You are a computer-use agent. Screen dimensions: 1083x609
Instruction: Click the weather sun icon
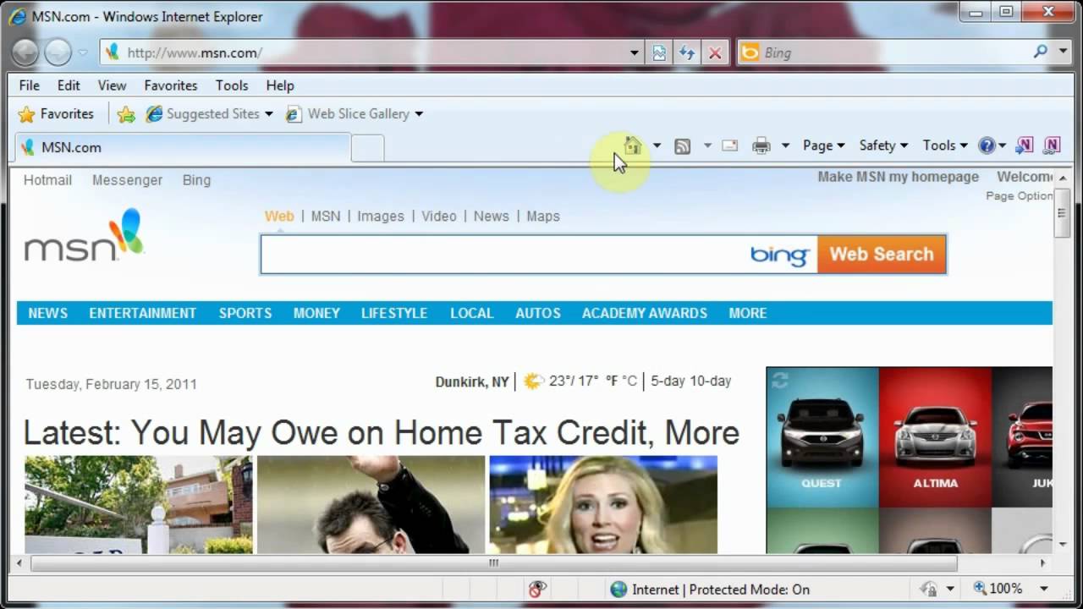tap(533, 381)
